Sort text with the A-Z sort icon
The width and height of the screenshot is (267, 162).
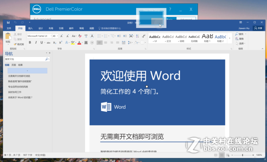(x=137, y=36)
